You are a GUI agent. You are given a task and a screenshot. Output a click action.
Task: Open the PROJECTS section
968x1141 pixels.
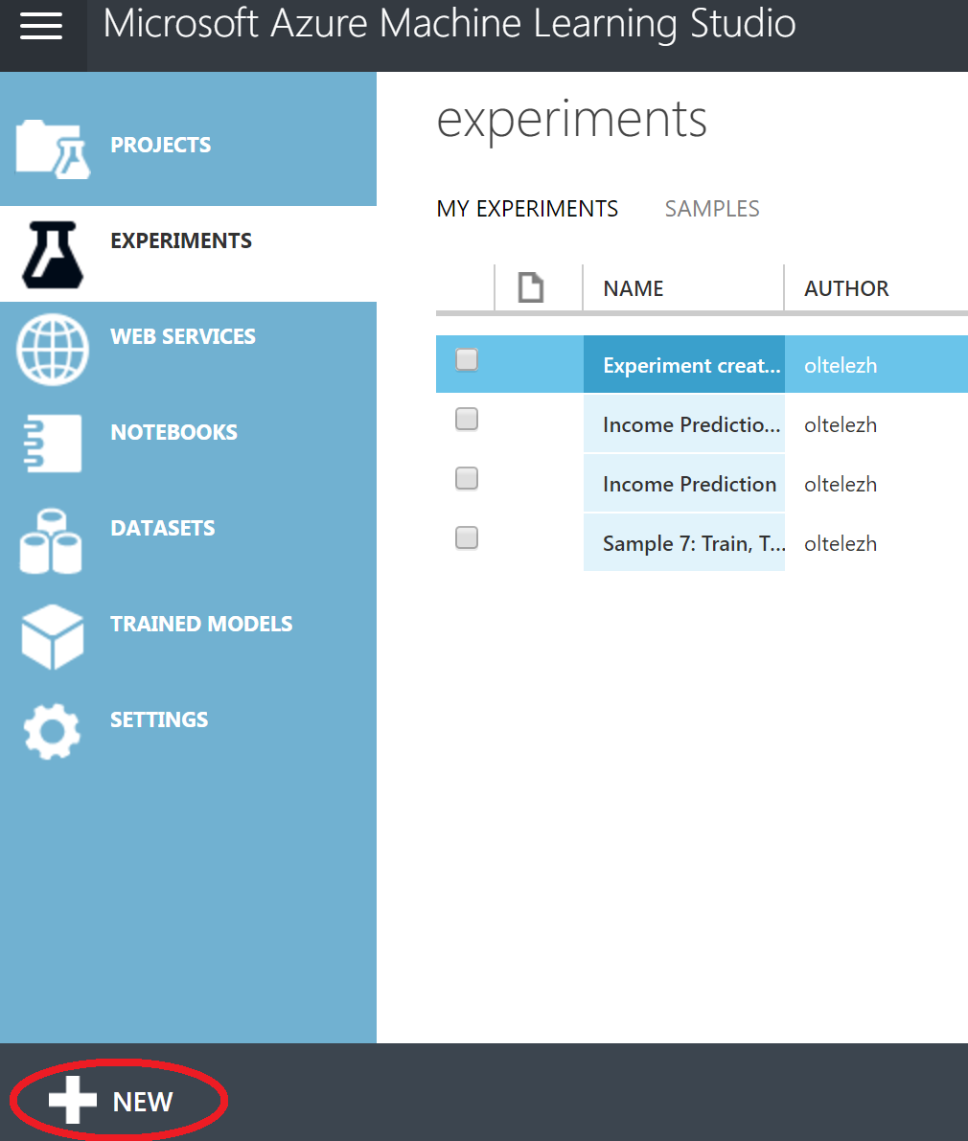(161, 145)
